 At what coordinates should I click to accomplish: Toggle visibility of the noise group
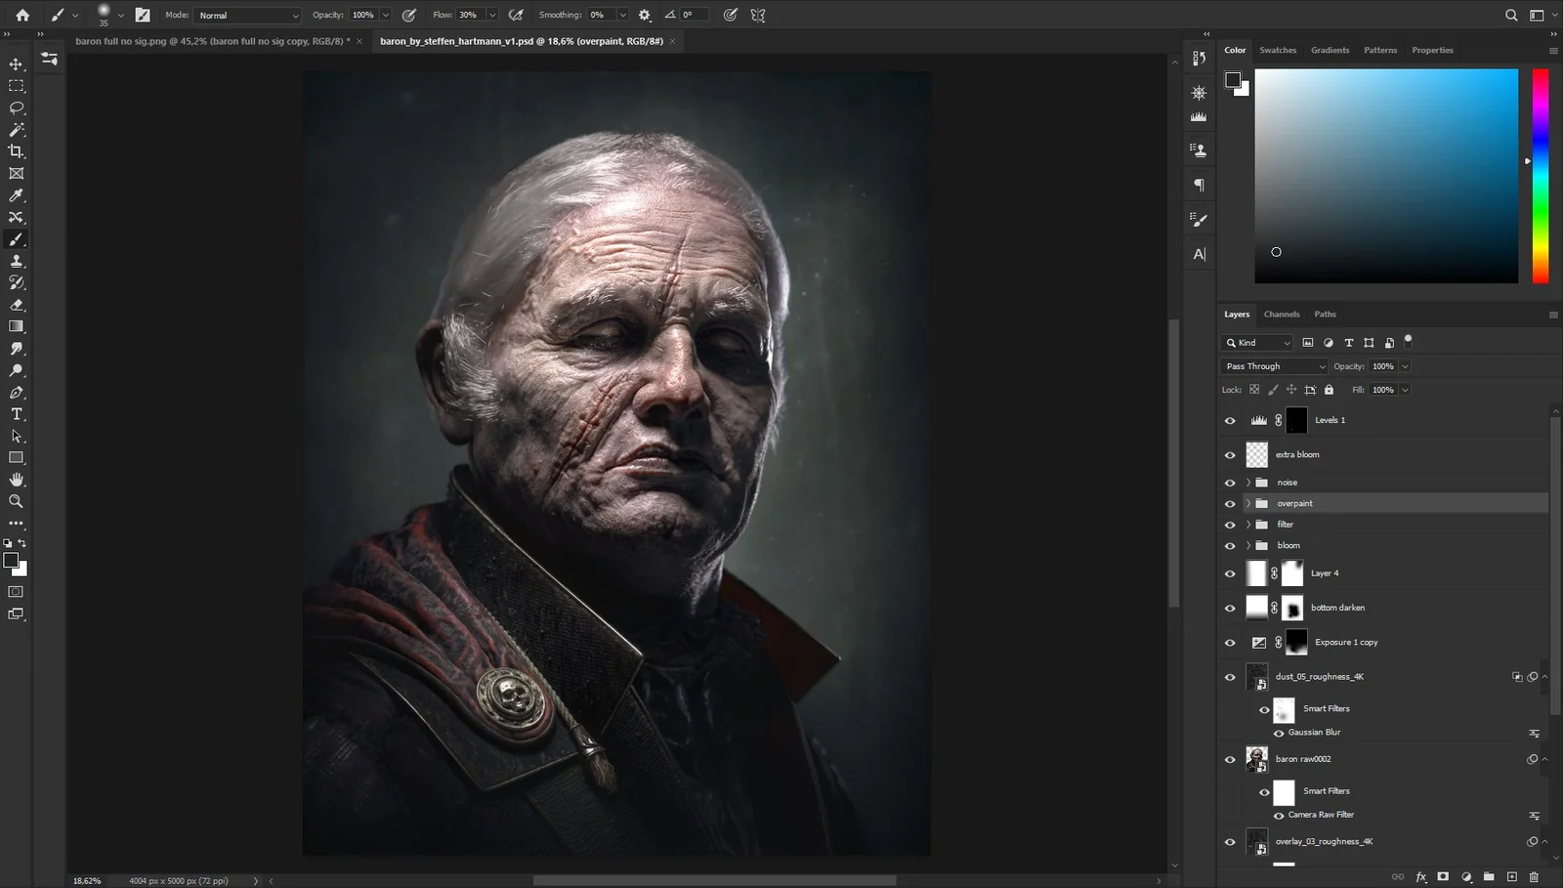(1230, 482)
